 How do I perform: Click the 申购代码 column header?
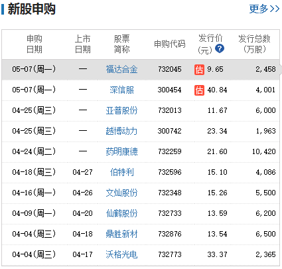170,44
